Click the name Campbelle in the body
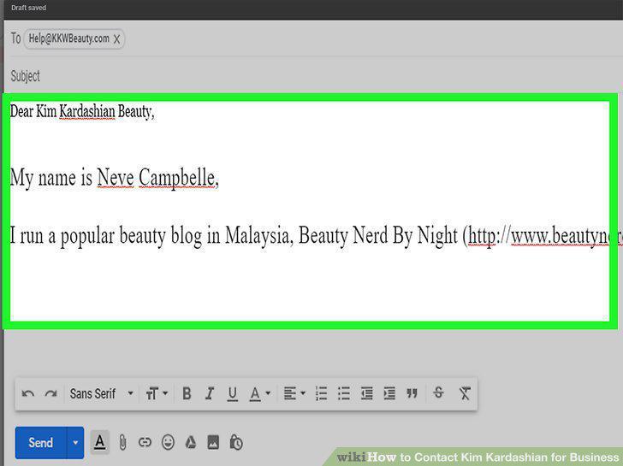623x466 pixels. [x=177, y=178]
